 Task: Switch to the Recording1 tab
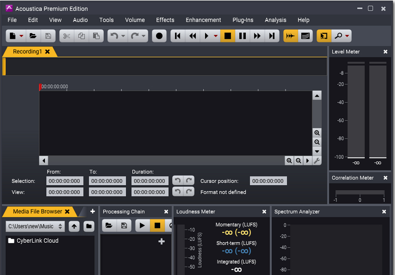[x=27, y=51]
